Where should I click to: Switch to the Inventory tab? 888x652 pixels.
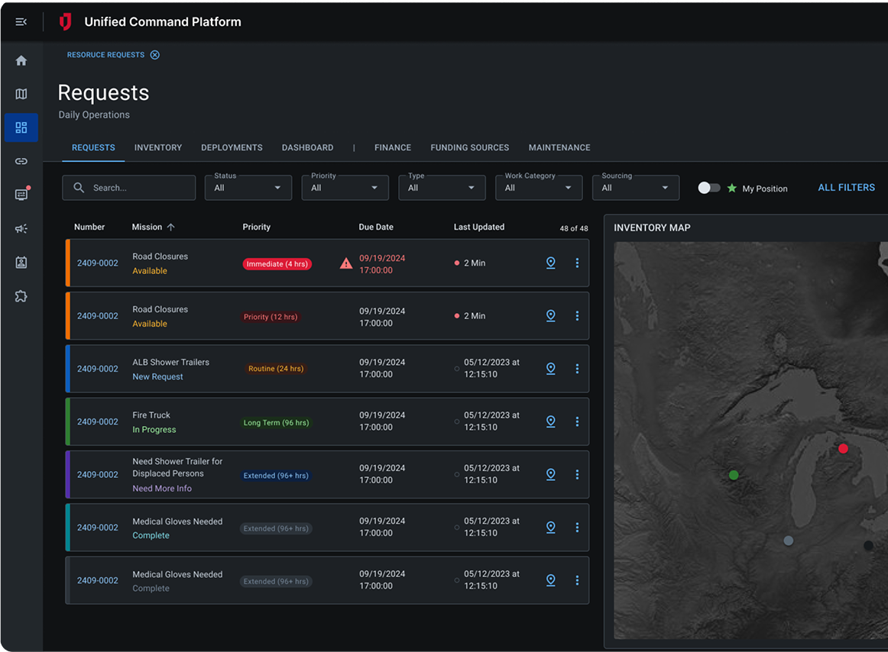(158, 147)
